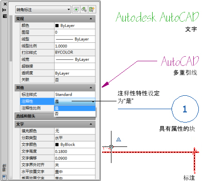Image resolution: width=203 pixels, height=181 pixels.
Task: Open the 注释性 value dropdown arrow
Action: [x=93, y=101]
